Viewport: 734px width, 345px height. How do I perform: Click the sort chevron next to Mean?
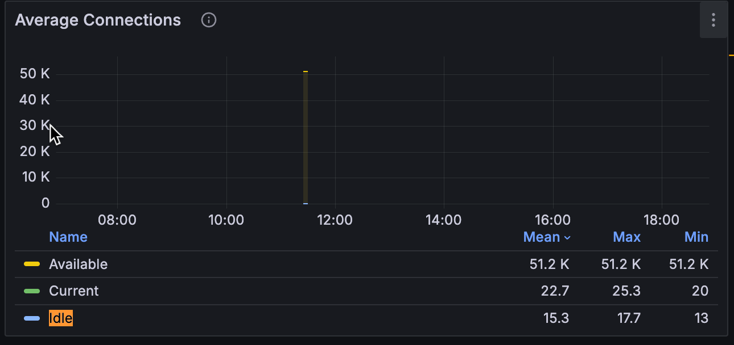point(567,238)
